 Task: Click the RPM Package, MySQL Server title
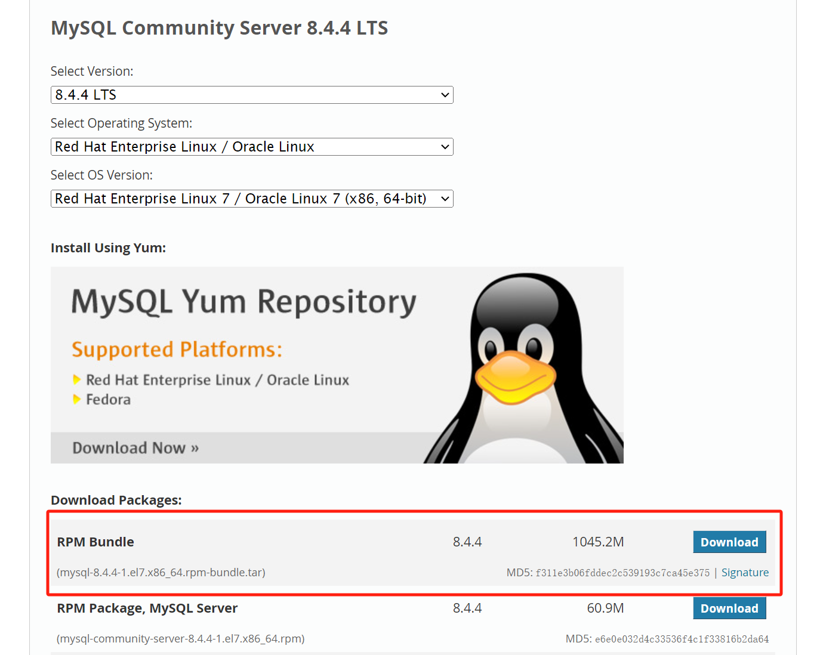[x=147, y=608]
